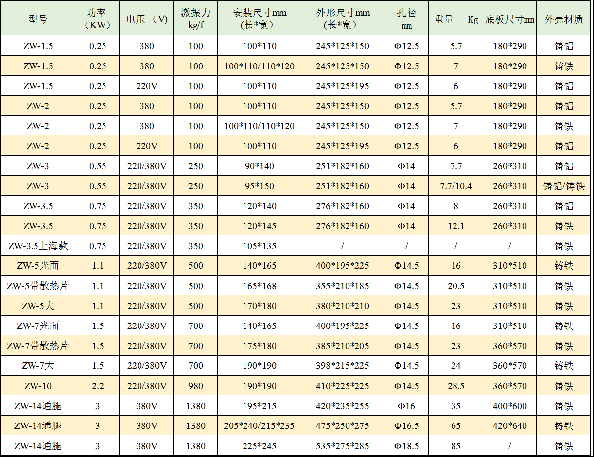Click the 2.2 power value cell

pos(97,386)
